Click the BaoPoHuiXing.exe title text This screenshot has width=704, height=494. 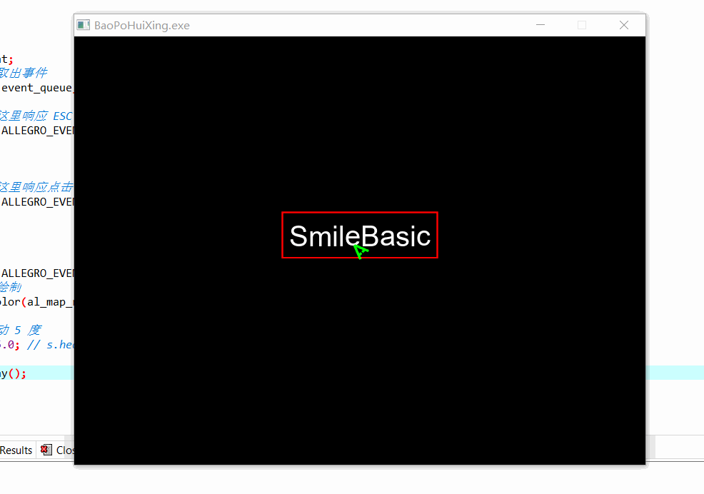tap(142, 26)
